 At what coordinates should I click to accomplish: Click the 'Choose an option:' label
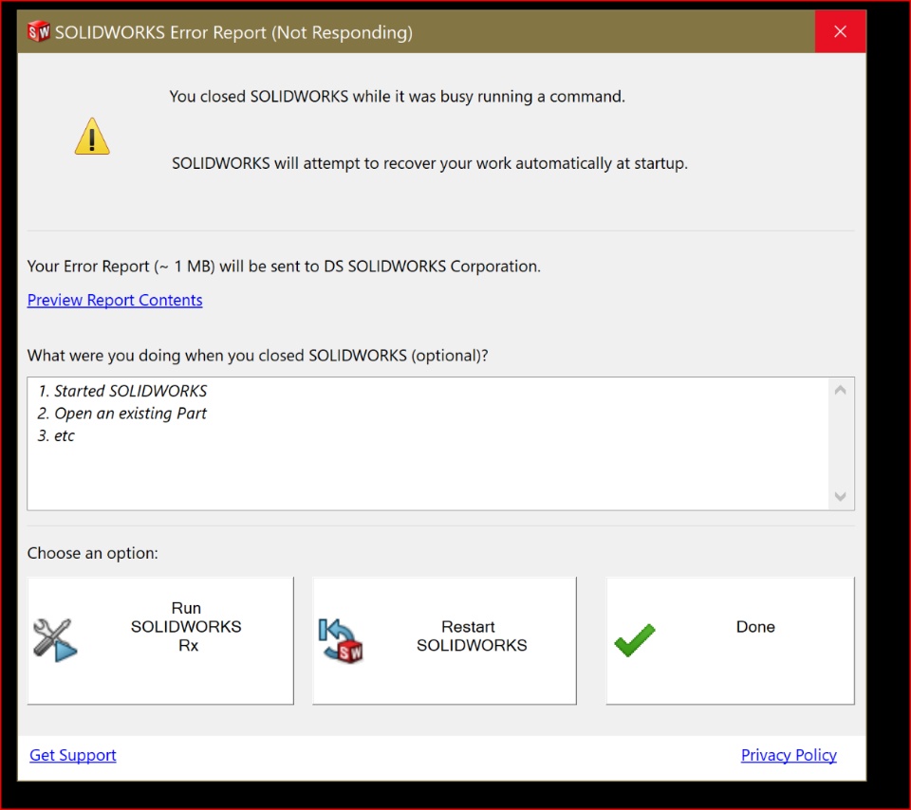pyautogui.click(x=92, y=553)
